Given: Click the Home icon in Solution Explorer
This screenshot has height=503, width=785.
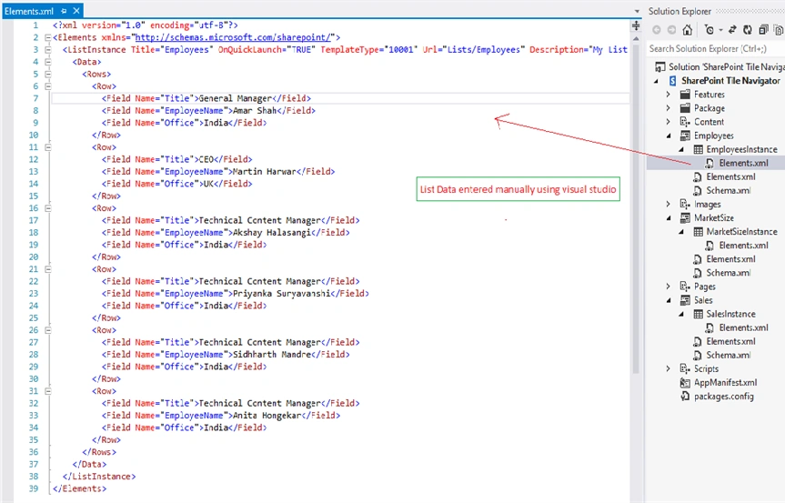Looking at the screenshot, I should [688, 30].
